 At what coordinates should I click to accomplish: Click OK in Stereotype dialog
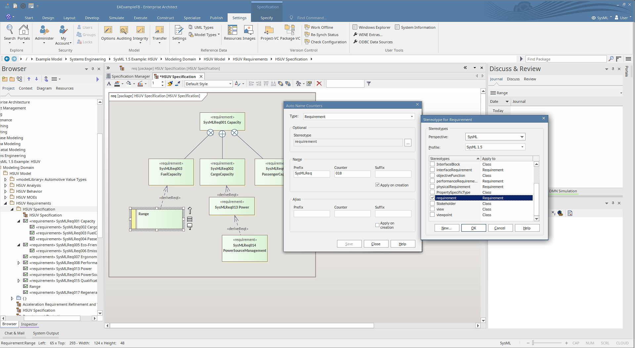474,228
